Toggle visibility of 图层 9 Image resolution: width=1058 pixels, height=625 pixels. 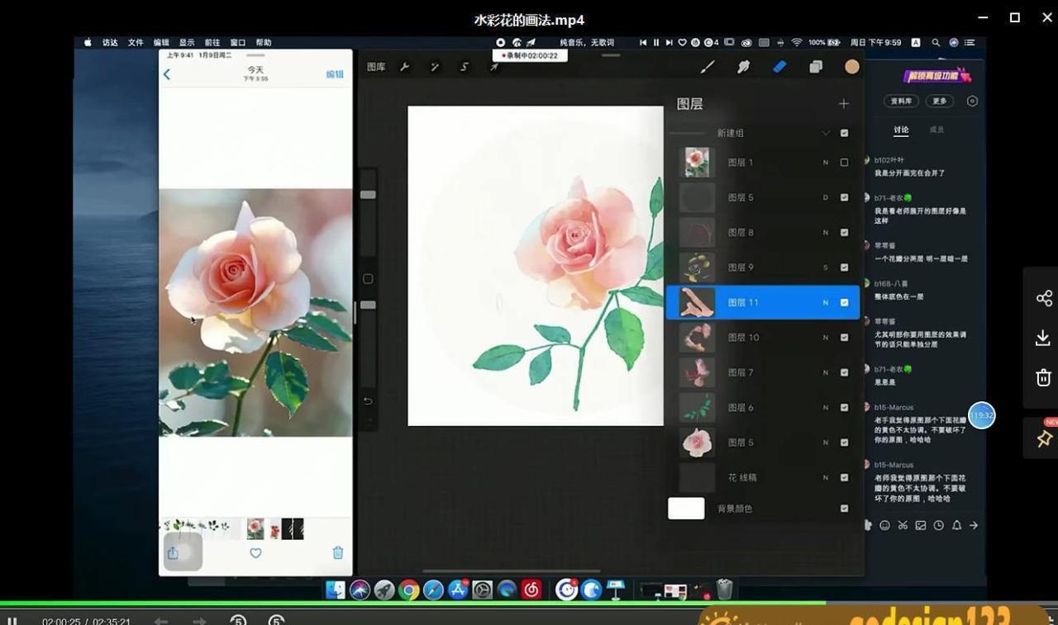pos(844,267)
